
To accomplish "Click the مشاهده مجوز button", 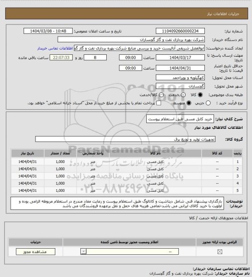I will [x=36, y=252].
